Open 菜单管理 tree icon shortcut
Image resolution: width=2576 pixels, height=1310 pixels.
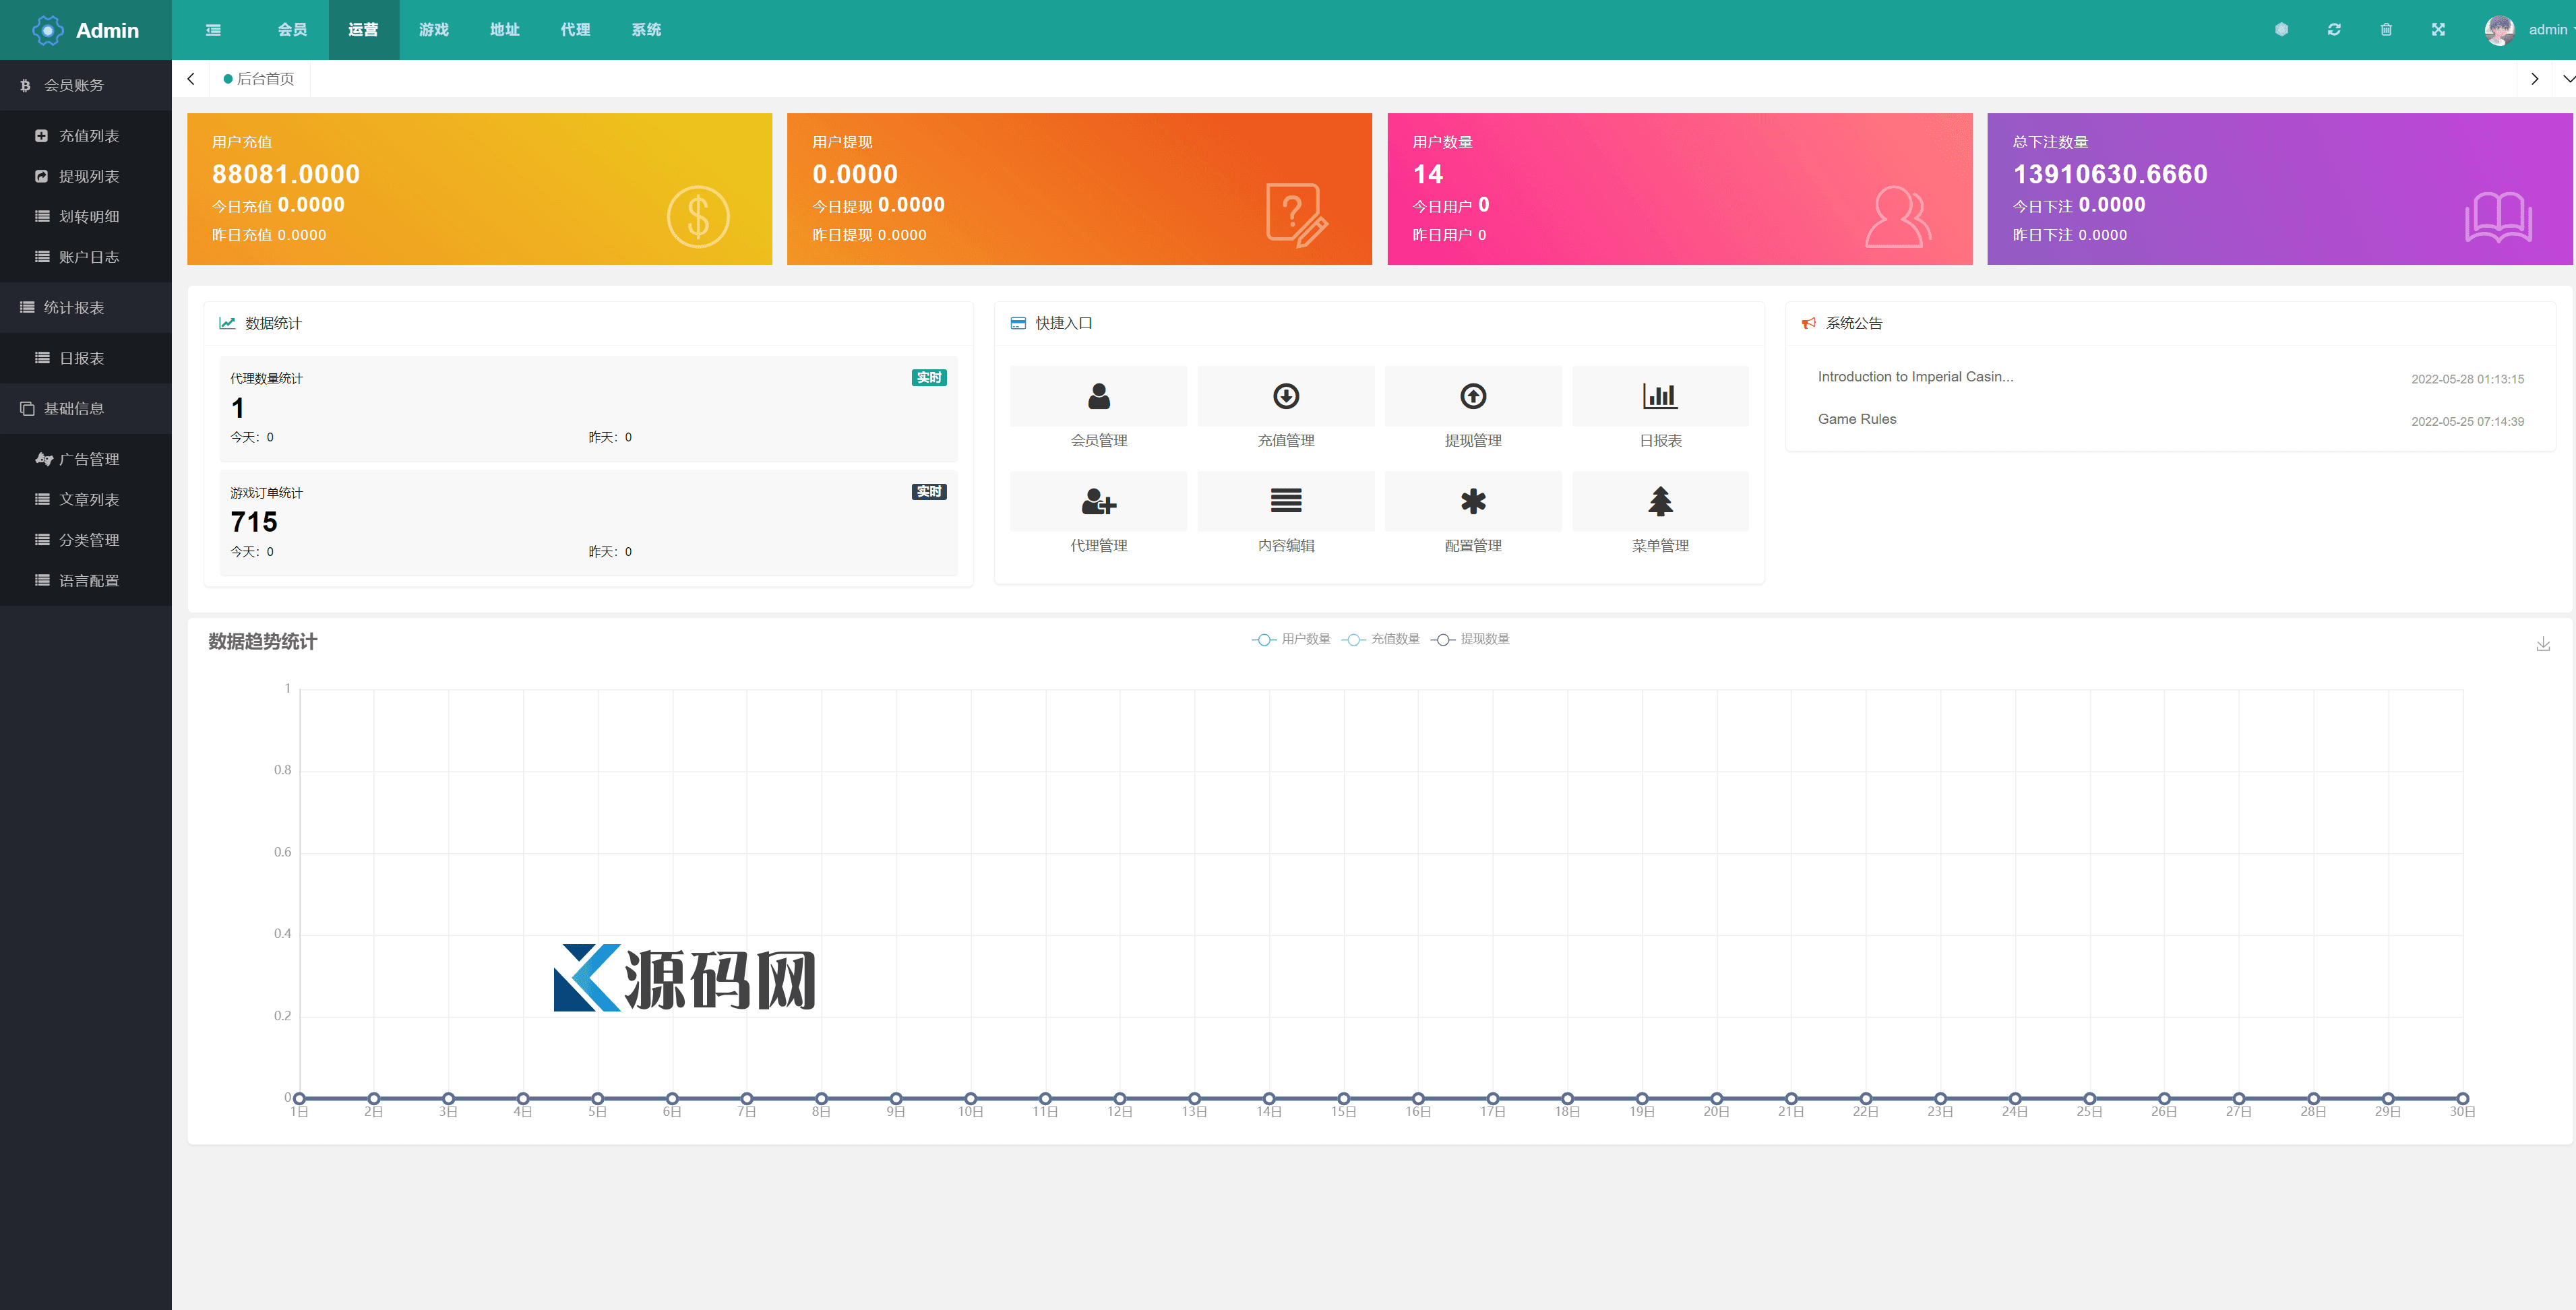click(1660, 501)
